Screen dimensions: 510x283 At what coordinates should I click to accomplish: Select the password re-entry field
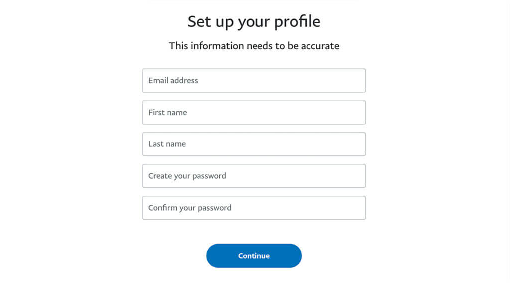[254, 208]
